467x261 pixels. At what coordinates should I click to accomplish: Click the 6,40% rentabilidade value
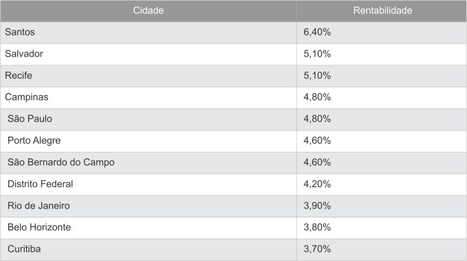[x=317, y=32]
